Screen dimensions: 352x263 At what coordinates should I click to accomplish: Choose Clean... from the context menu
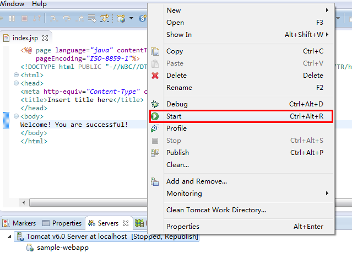tap(242, 165)
